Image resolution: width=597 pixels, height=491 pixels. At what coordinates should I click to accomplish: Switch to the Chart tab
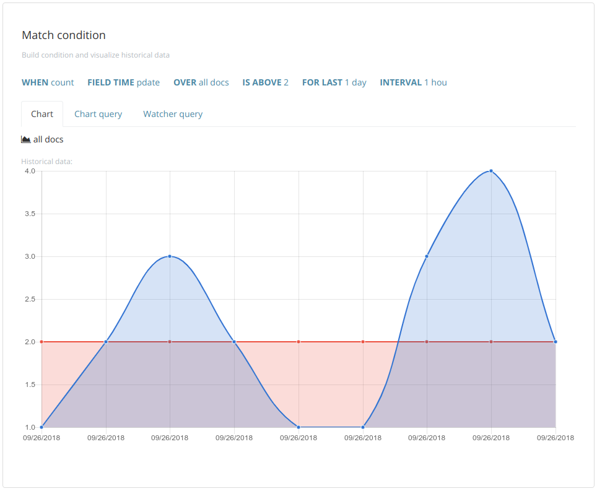click(x=42, y=114)
